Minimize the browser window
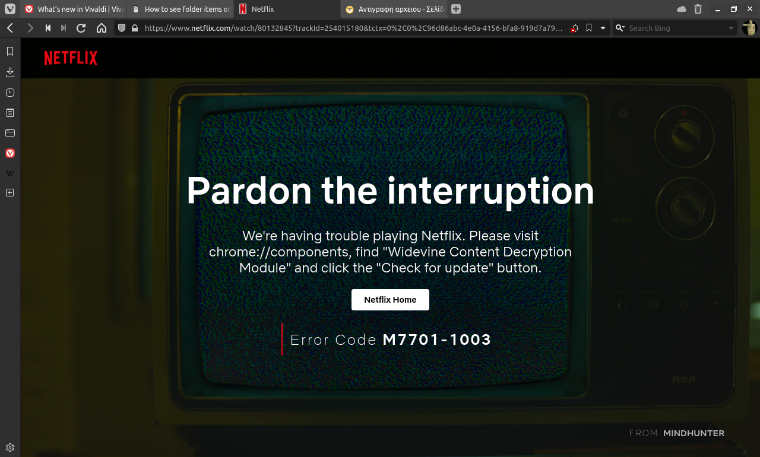 coord(718,9)
